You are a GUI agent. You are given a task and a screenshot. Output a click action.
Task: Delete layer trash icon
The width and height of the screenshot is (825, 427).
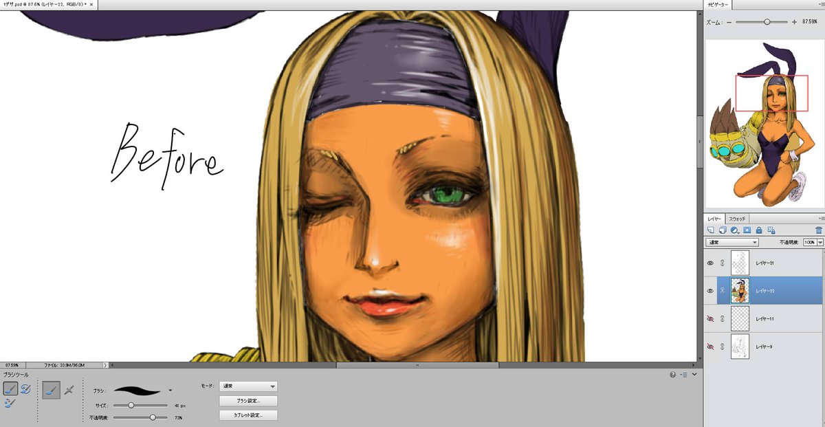click(818, 230)
